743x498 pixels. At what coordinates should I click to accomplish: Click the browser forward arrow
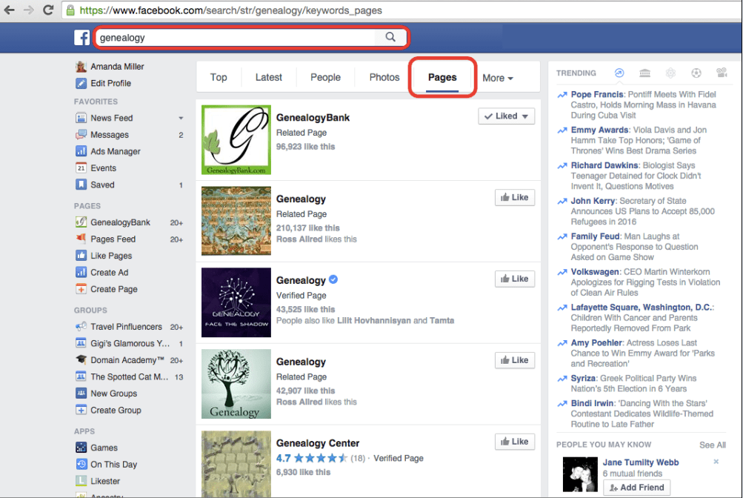click(28, 10)
